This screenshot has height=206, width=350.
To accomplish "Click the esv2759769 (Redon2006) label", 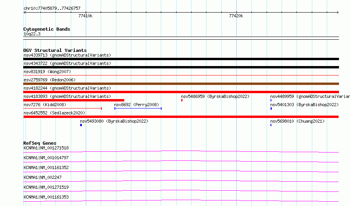I will pyautogui.click(x=50, y=80).
